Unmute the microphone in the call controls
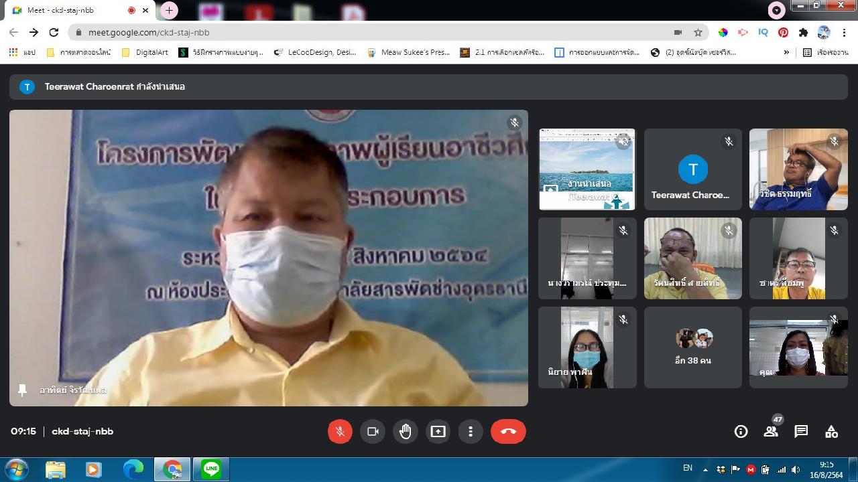This screenshot has height=482, width=858. pos(340,431)
